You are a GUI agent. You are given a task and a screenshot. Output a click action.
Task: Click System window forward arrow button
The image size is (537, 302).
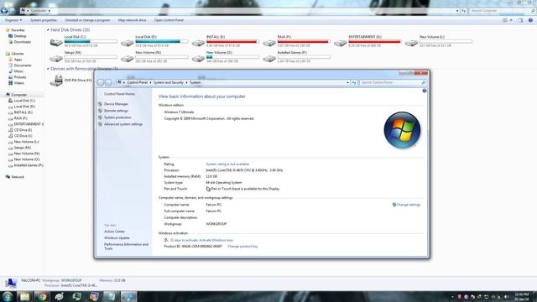coord(108,82)
